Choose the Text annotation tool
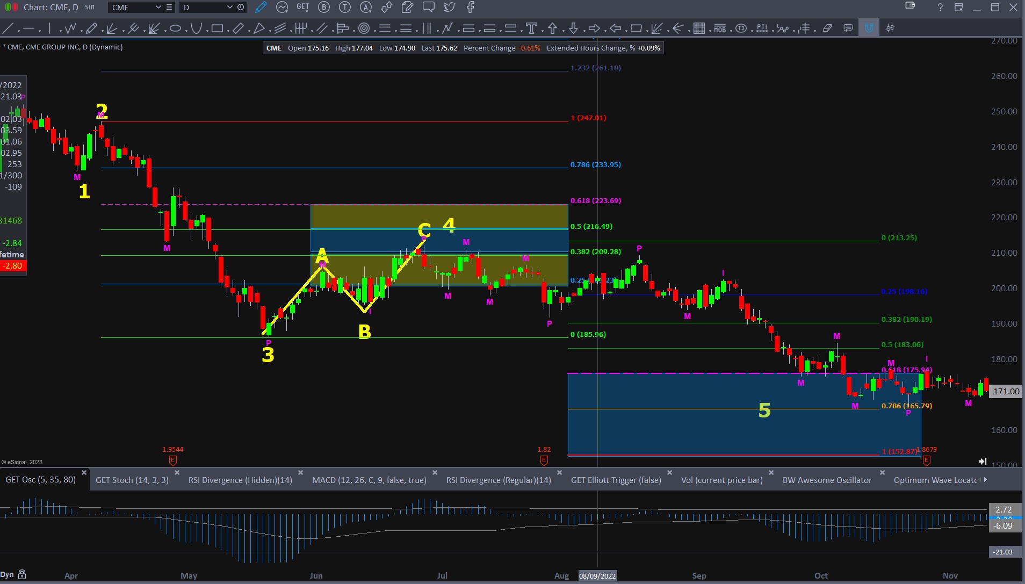The width and height of the screenshot is (1025, 584). [531, 28]
